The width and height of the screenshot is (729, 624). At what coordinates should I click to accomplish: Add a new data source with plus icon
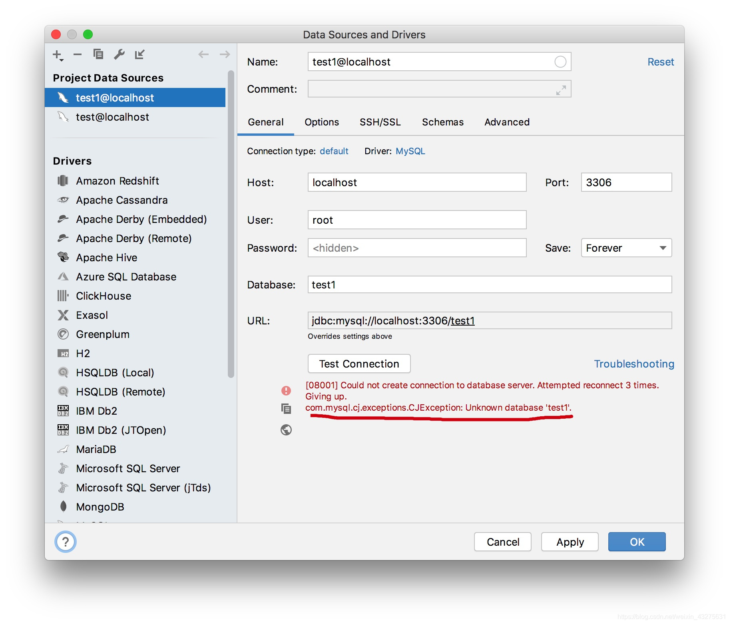57,54
